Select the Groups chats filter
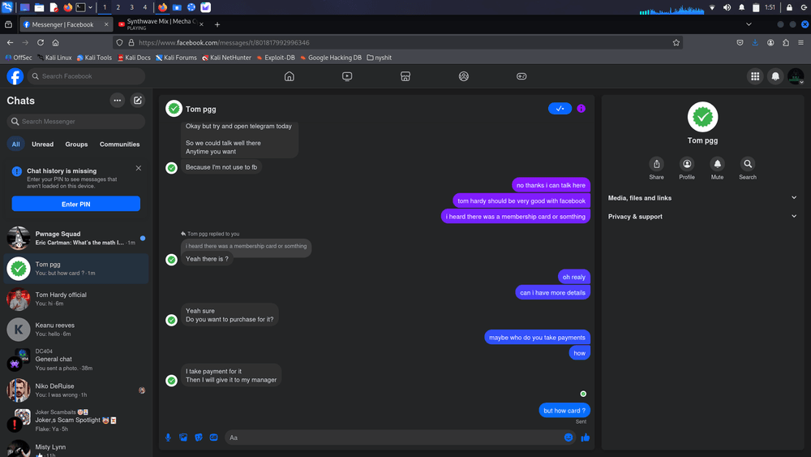Viewport: 811px width, 457px height. click(x=76, y=144)
